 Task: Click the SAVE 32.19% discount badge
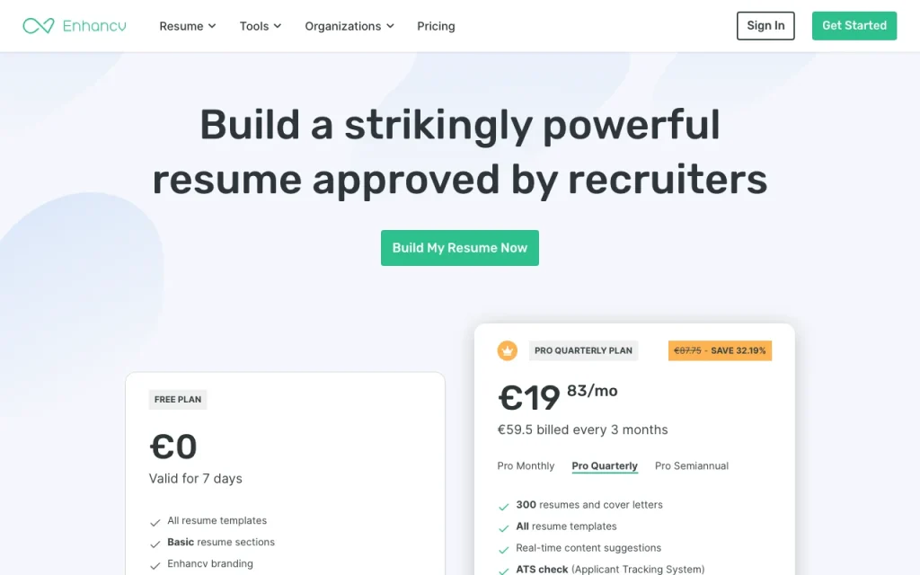[x=720, y=351]
